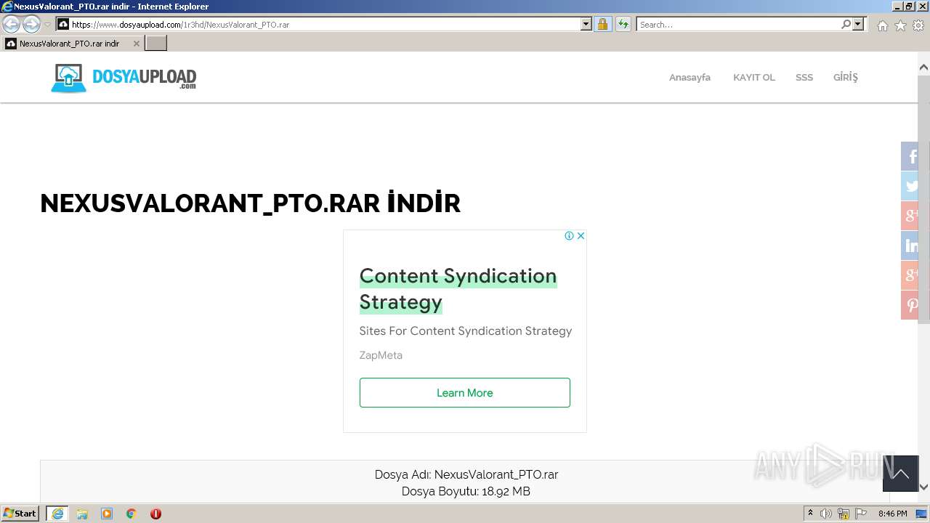Click the Dosya Boyutu: 18.92 MB text
The height and width of the screenshot is (523, 930).
[x=466, y=491]
